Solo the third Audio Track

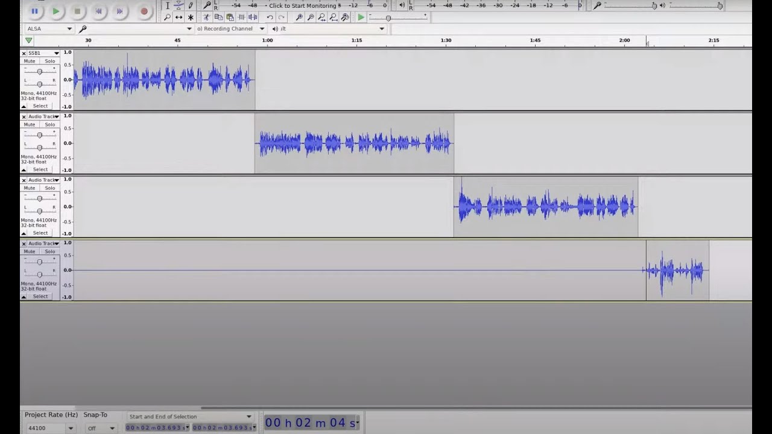(x=49, y=187)
